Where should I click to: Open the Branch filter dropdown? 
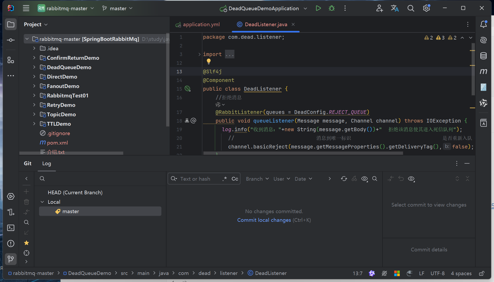257,179
